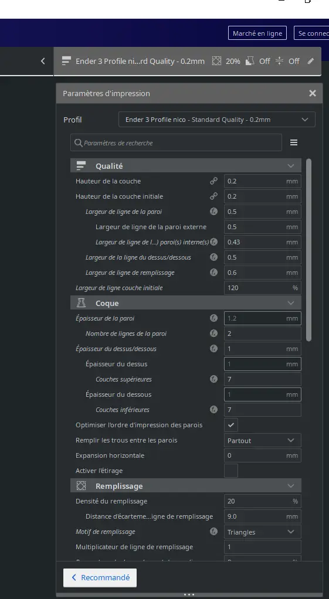Click the Qualité section icon
Viewport: 329px width, 599px height.
[x=81, y=166]
